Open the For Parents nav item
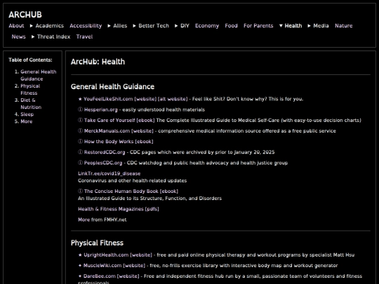Screen dimensions: 379x284 click(258, 26)
